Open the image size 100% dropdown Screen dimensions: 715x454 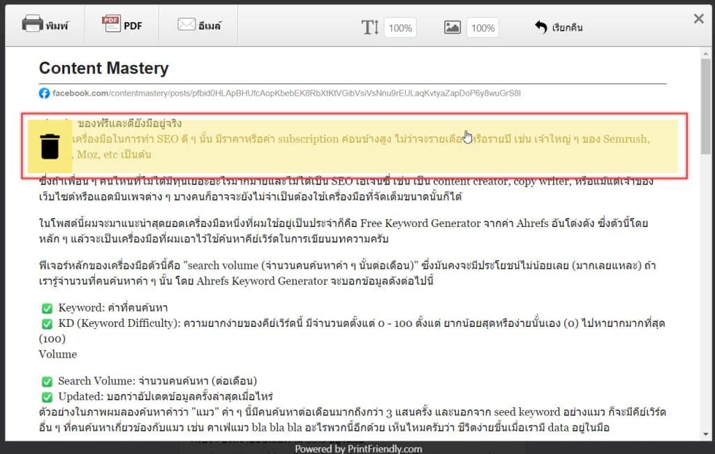point(482,28)
